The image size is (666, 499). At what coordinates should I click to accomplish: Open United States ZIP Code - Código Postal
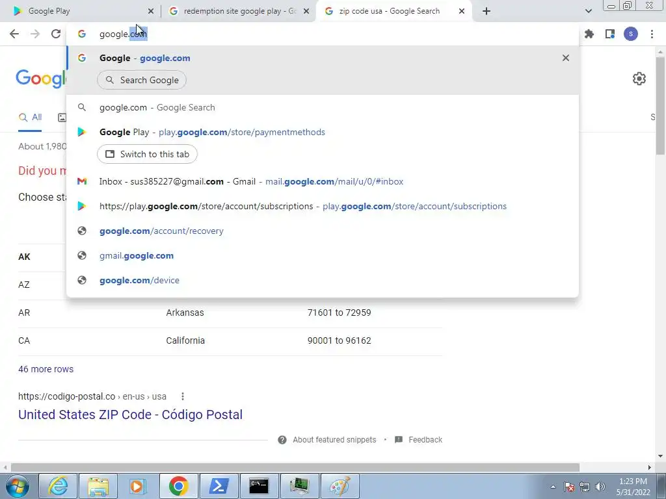click(130, 415)
